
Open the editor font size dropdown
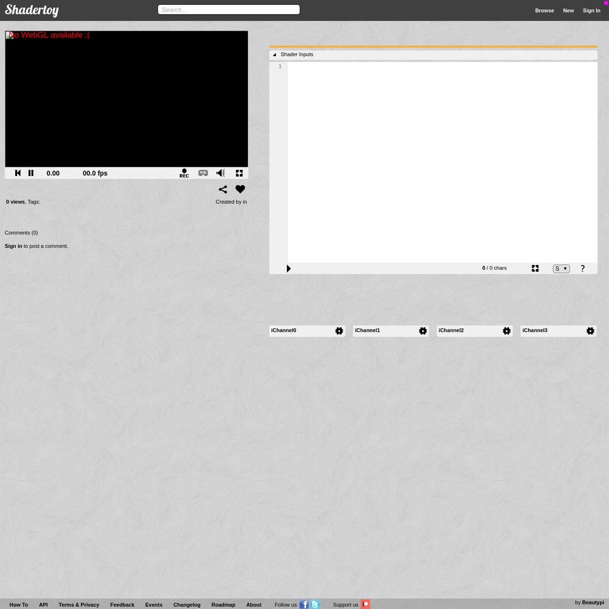pos(561,269)
